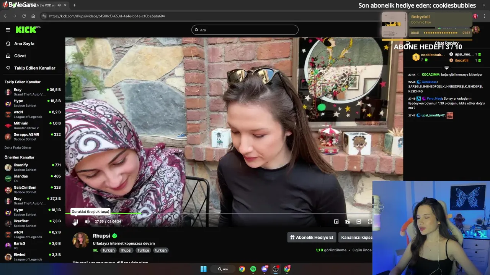Open the Rhupsi channel name link
The width and height of the screenshot is (490, 275).
point(101,236)
